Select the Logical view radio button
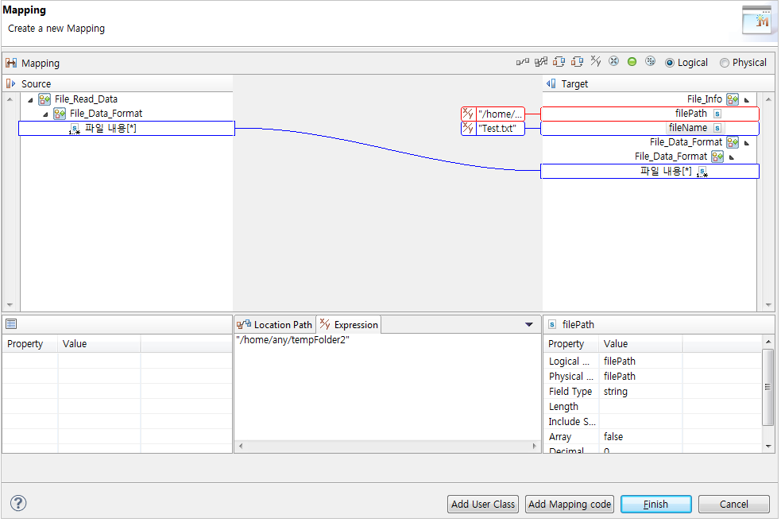The height and width of the screenshot is (526, 781). pyautogui.click(x=670, y=62)
